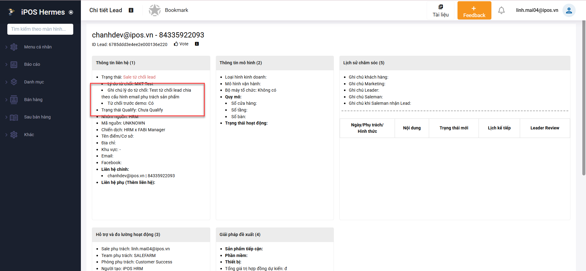Click the 'Giải pháp đề xuất (4)' panel header

[x=275, y=234]
